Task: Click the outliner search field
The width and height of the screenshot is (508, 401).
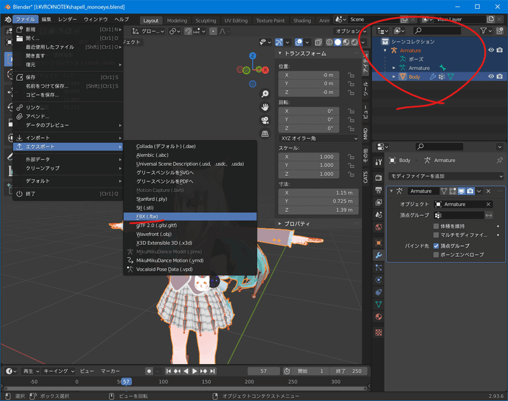Action: (437, 31)
